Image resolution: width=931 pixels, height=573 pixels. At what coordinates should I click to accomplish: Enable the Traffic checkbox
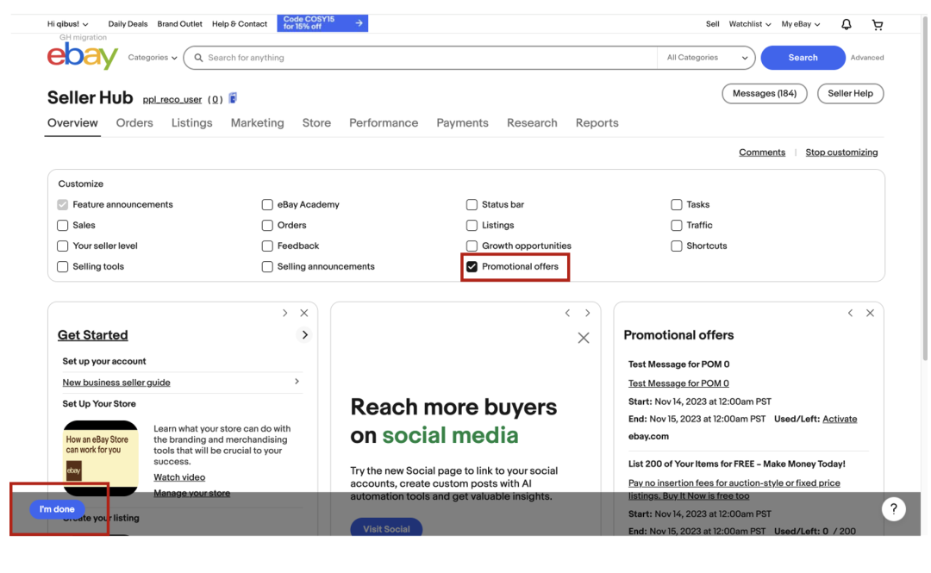677,225
